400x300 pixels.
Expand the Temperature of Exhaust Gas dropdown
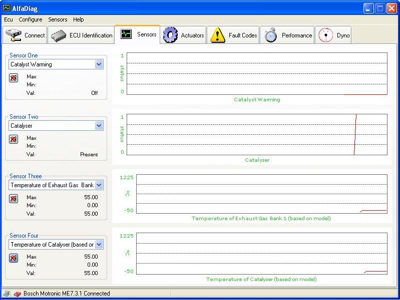click(x=99, y=185)
